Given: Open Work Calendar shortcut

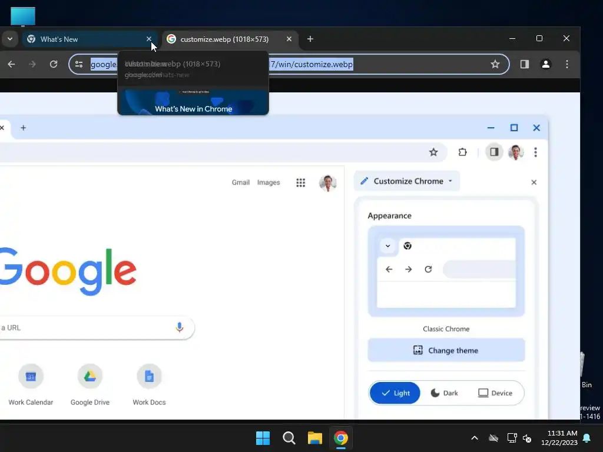Looking at the screenshot, I should click(31, 385).
